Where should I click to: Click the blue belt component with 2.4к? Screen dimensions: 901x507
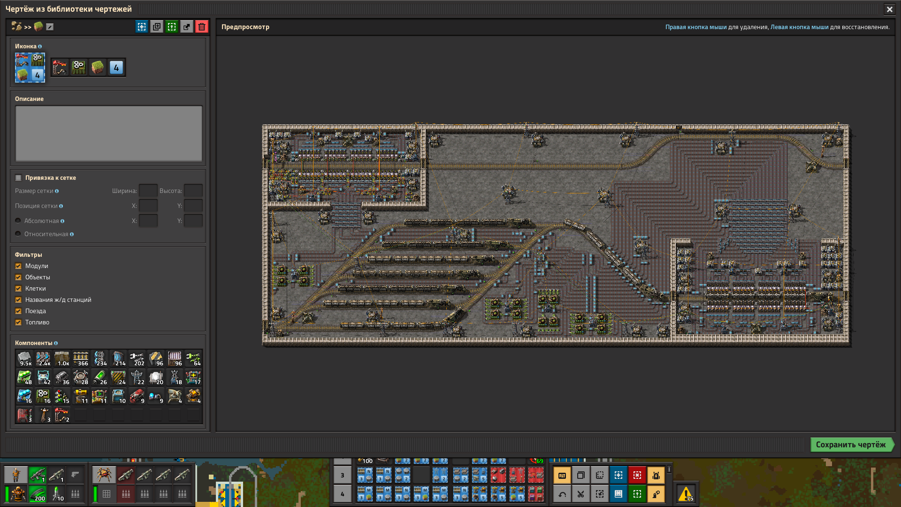click(x=43, y=359)
